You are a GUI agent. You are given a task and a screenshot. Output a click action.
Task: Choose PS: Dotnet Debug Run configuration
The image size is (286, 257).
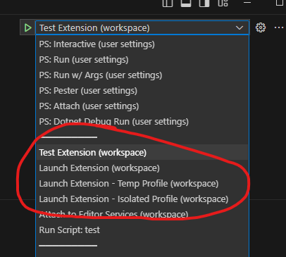142,122
